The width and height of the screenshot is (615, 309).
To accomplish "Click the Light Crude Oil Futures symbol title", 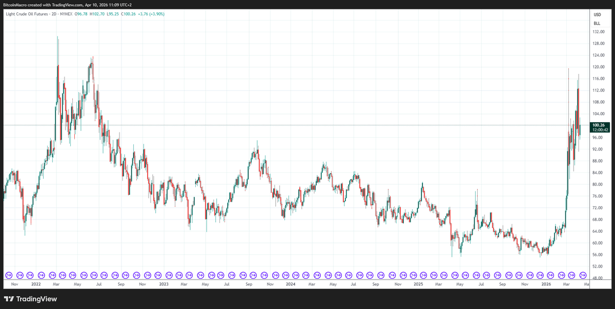I will (27, 13).
